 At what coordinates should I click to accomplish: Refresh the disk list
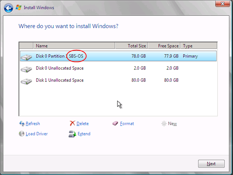(x=33, y=123)
